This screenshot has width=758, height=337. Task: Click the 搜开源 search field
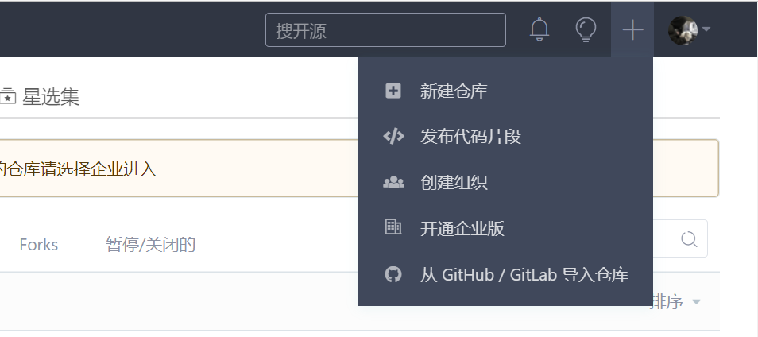click(x=385, y=31)
